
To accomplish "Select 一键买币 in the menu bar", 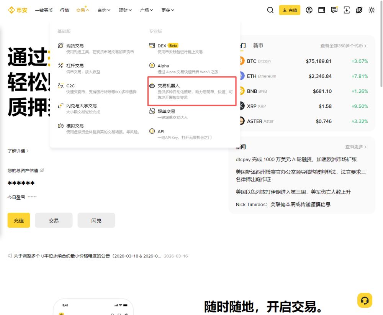I will click(44, 10).
